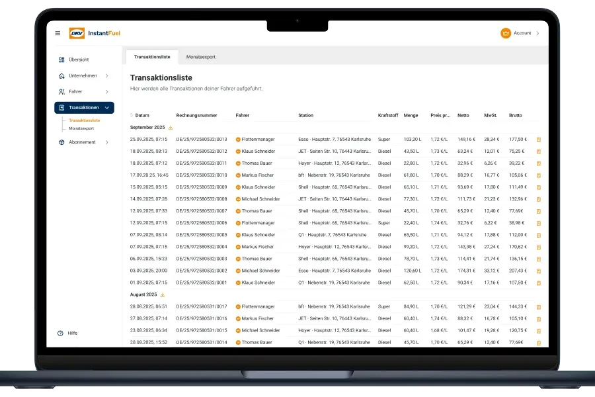Open receipt icon for invoice DE/25/972580532/0003

pos(538,259)
